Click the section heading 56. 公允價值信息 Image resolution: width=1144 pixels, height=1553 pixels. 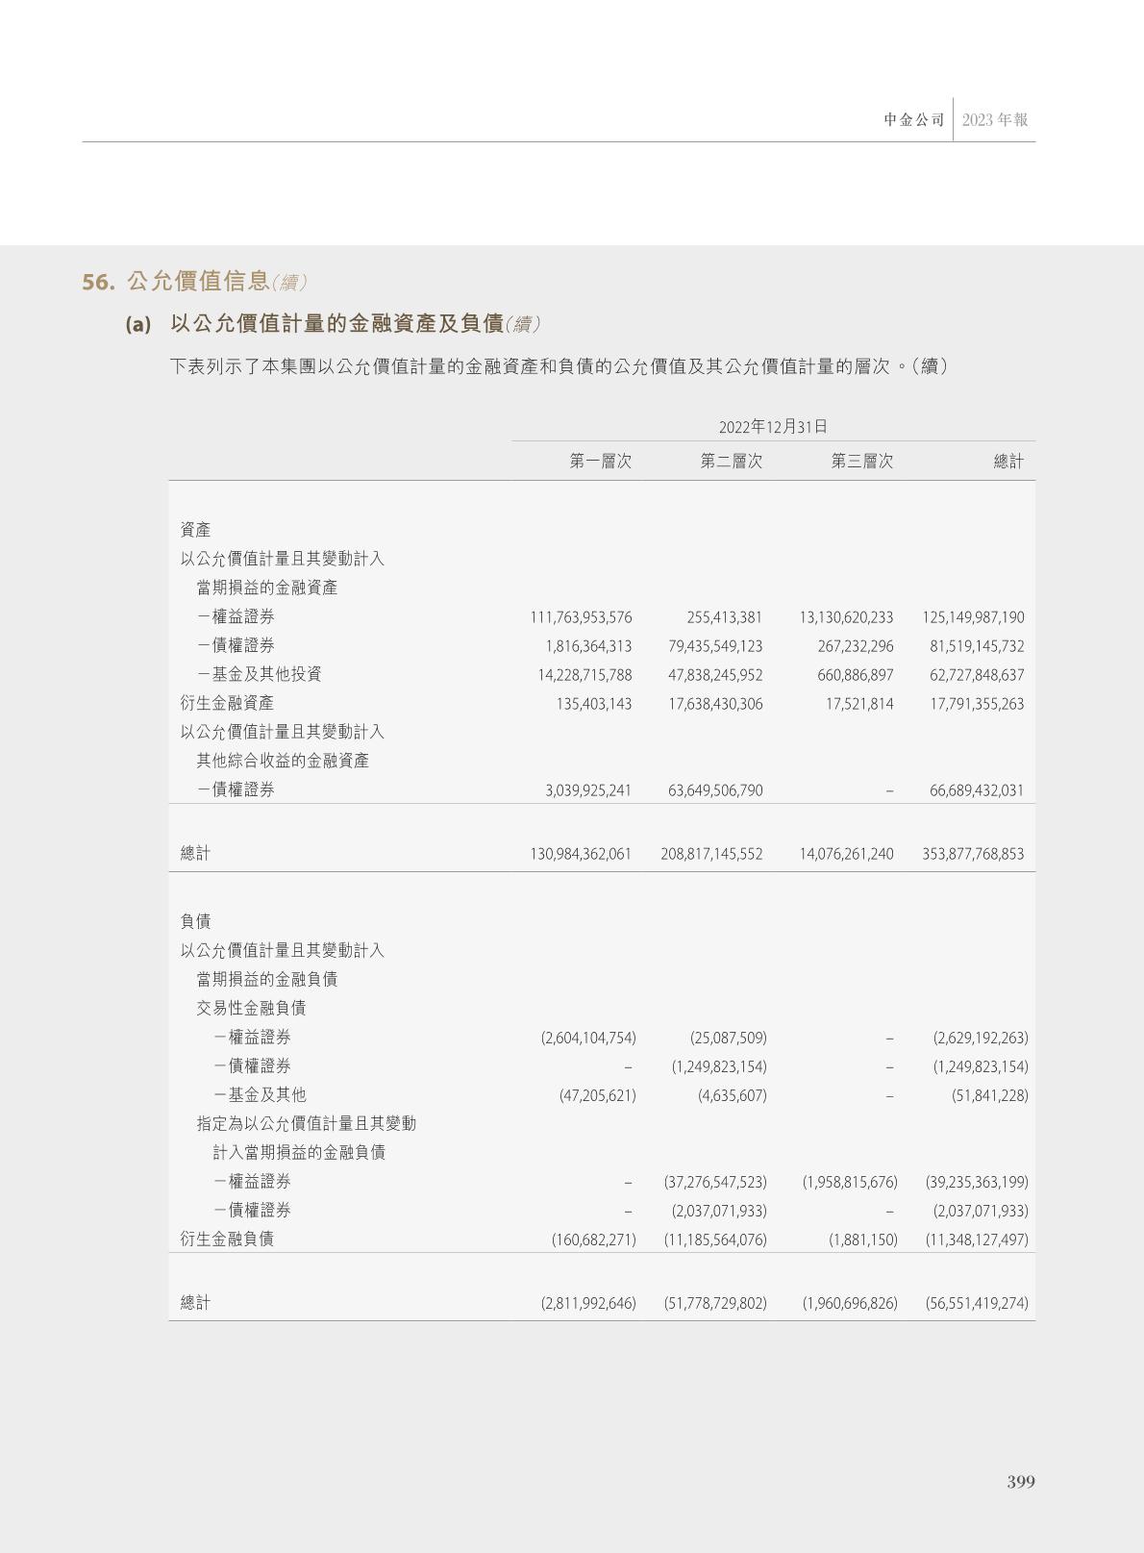click(194, 282)
